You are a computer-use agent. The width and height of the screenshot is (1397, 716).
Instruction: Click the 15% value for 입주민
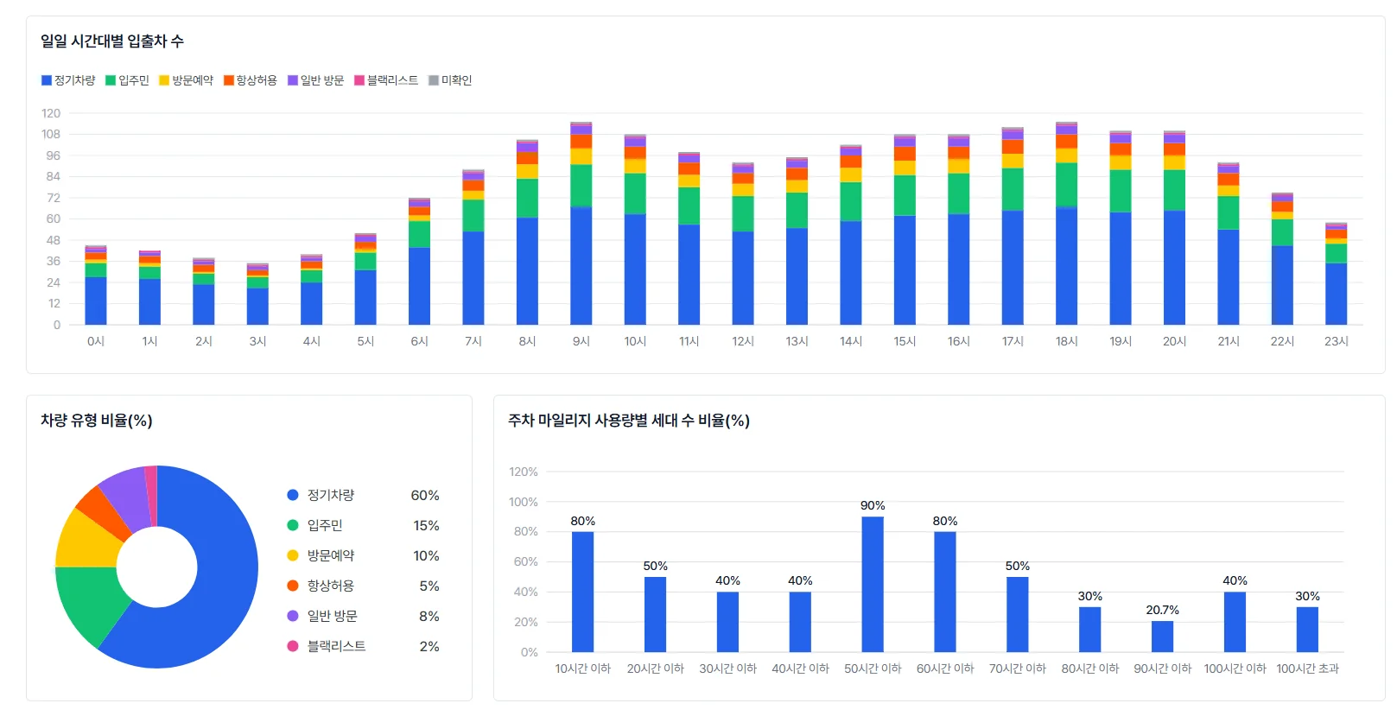coord(426,525)
